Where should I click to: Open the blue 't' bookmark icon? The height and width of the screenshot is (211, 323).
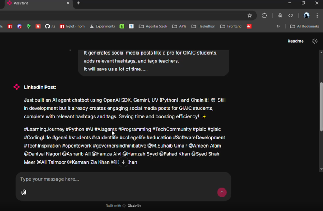[x=131, y=26]
